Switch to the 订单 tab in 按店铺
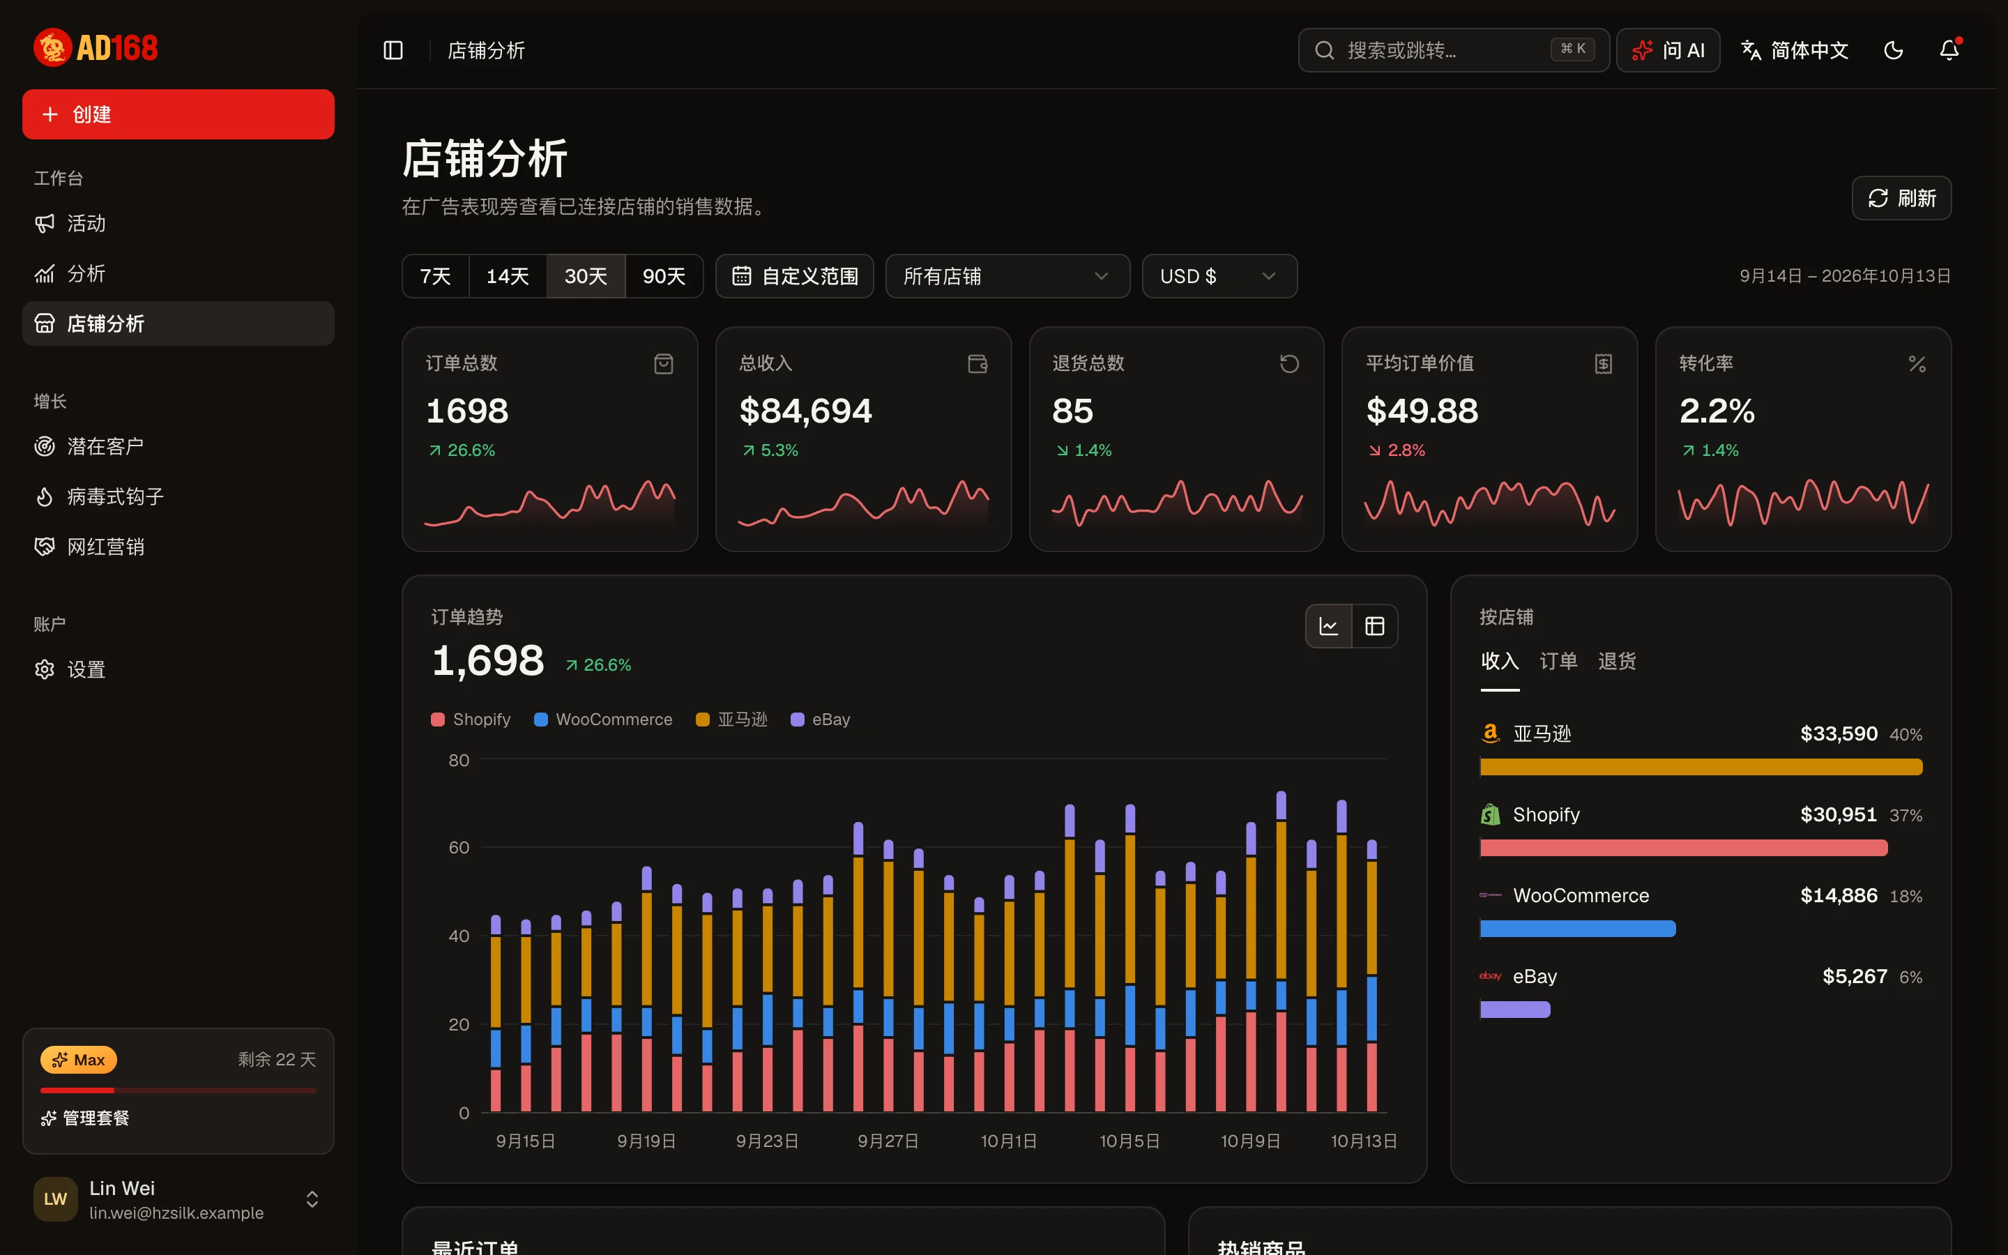The width and height of the screenshot is (2008, 1255). click(x=1558, y=662)
